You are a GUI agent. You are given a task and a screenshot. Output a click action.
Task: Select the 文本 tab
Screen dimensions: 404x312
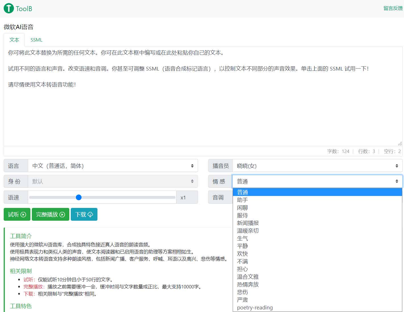14,40
